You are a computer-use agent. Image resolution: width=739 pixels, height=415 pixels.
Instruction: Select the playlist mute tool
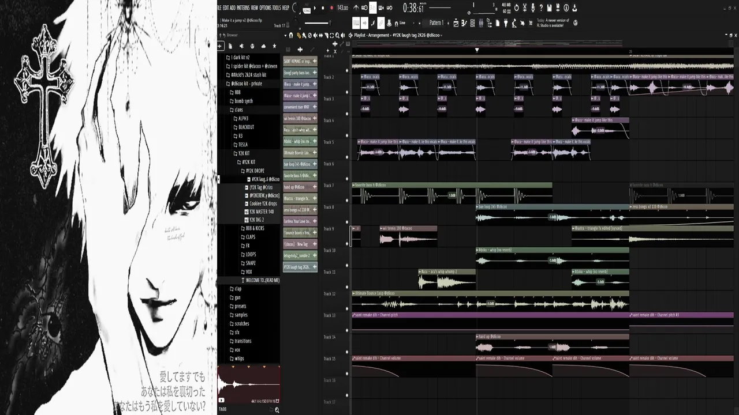tap(315, 35)
